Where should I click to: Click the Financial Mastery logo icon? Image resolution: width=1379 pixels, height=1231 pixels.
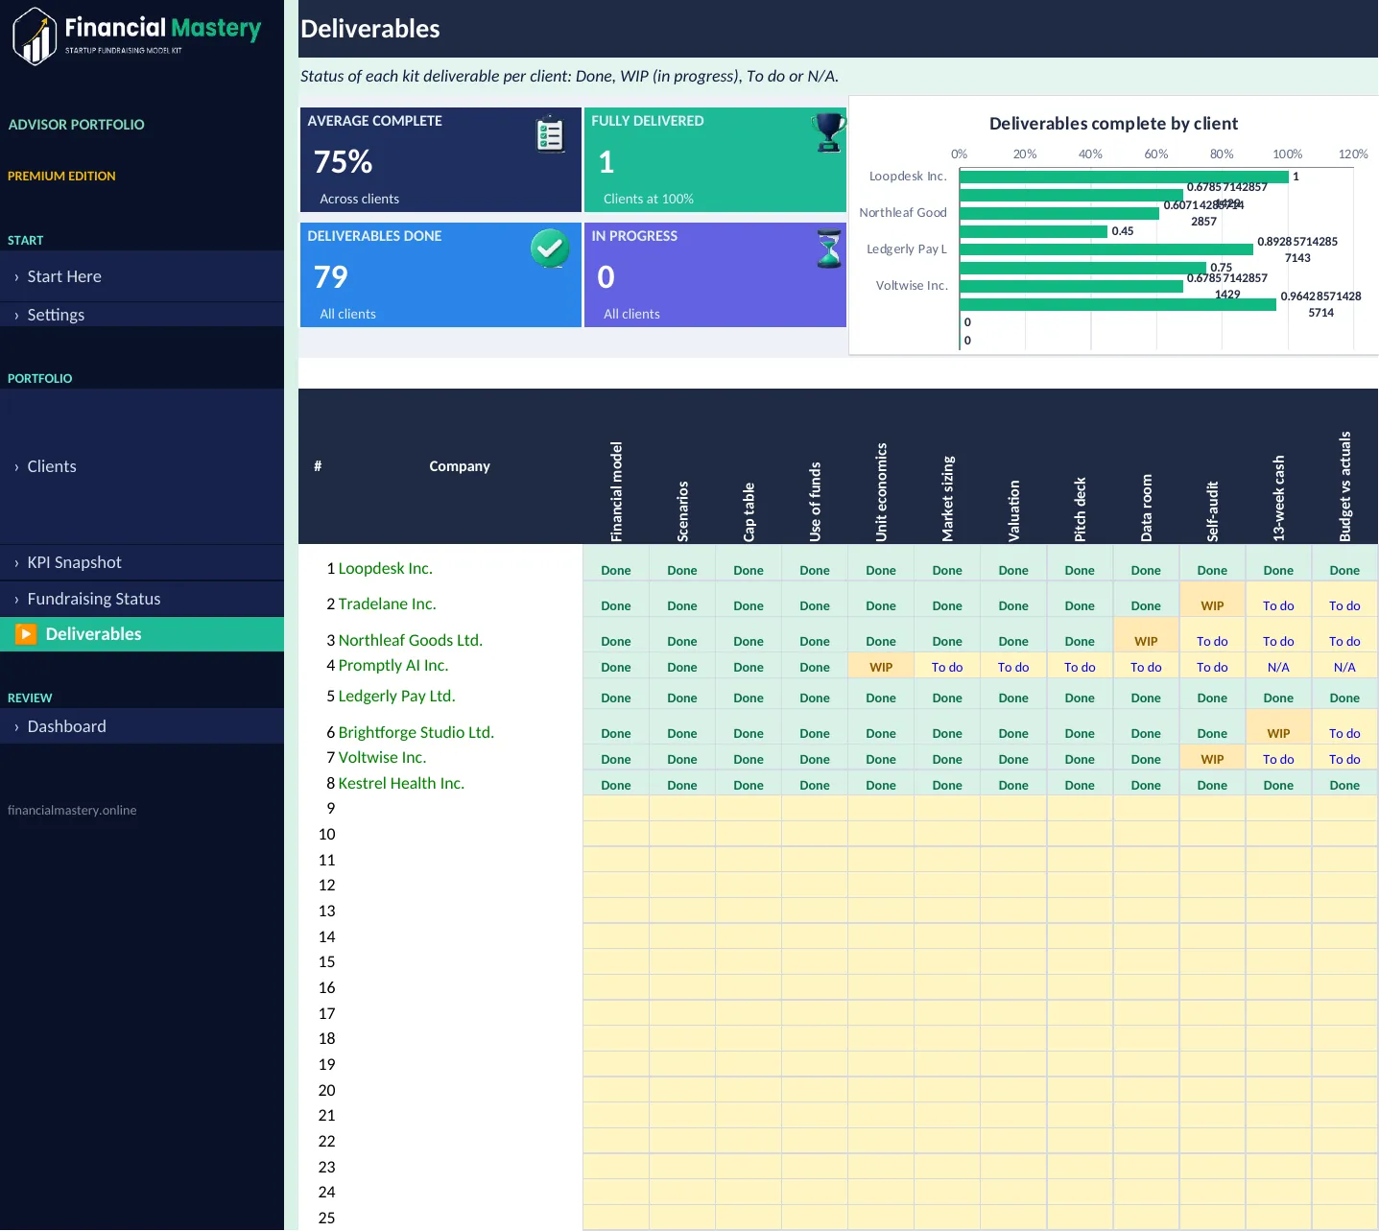(x=35, y=36)
